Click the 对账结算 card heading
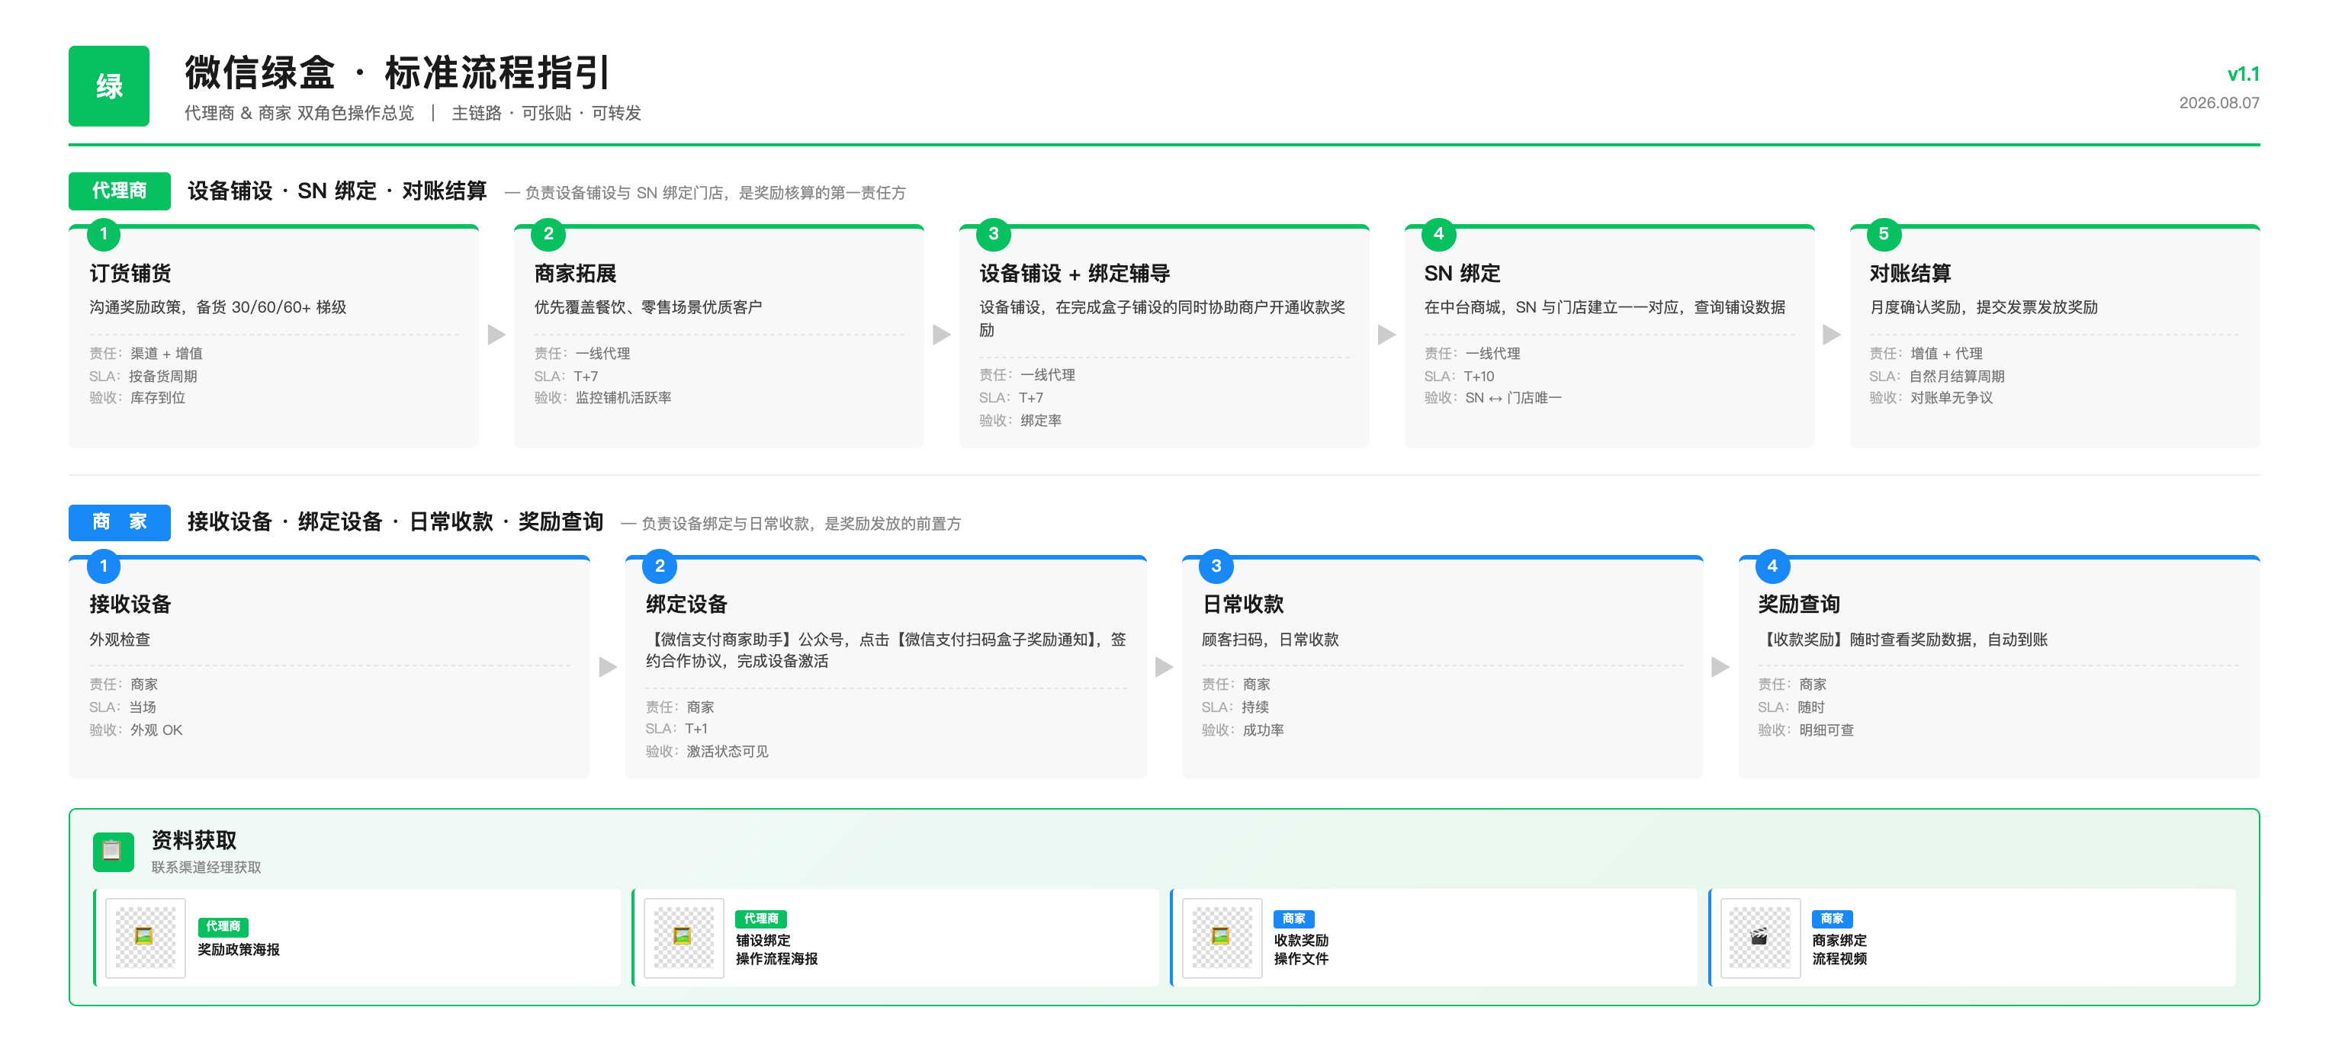The image size is (2329, 1052). tap(1910, 273)
